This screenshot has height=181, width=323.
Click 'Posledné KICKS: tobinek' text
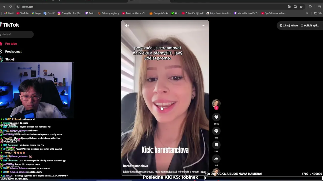pyautogui.click(x=170, y=177)
